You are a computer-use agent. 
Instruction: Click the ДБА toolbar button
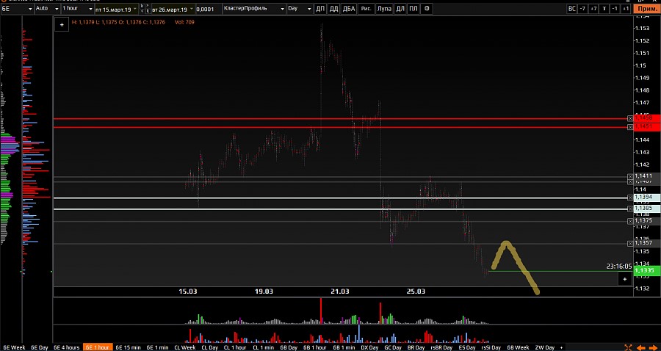click(x=350, y=9)
